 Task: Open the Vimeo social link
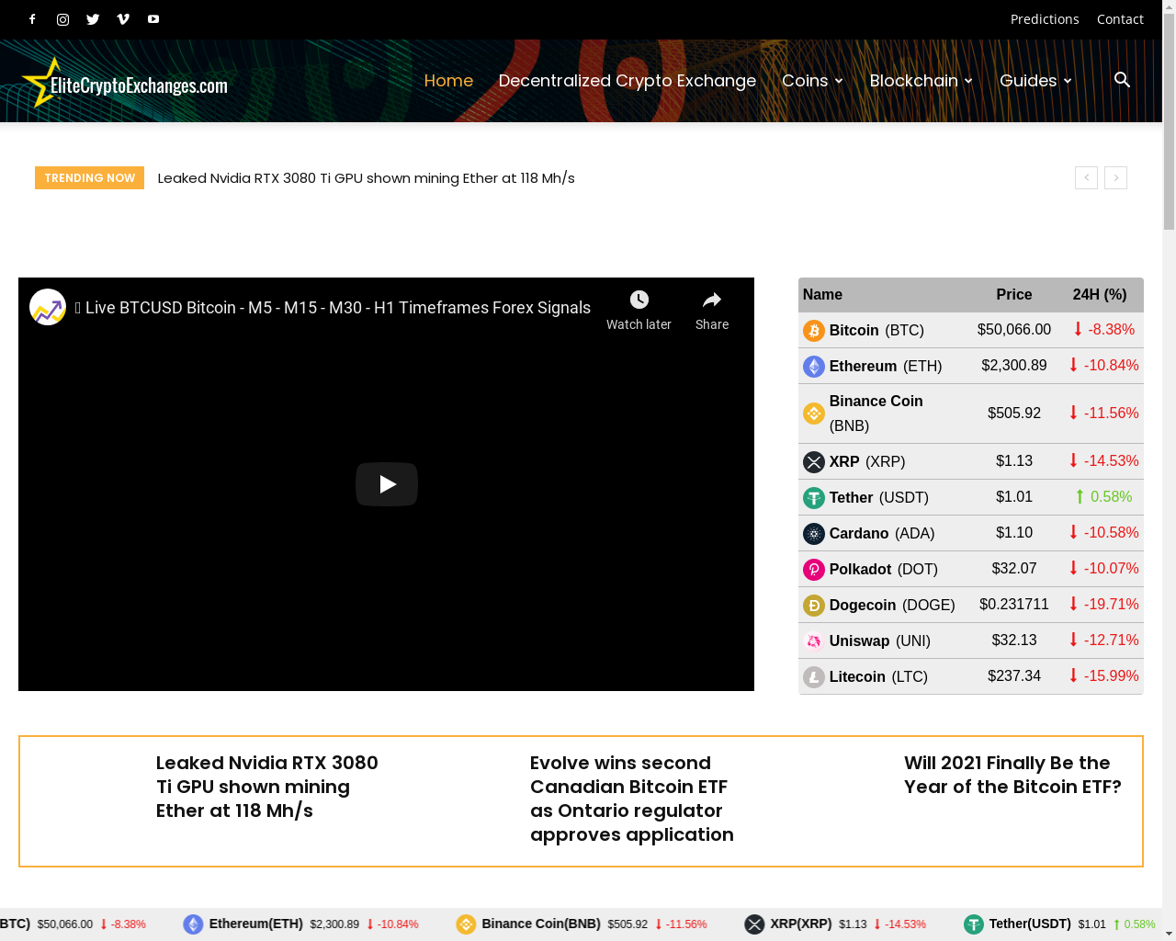coord(123,19)
